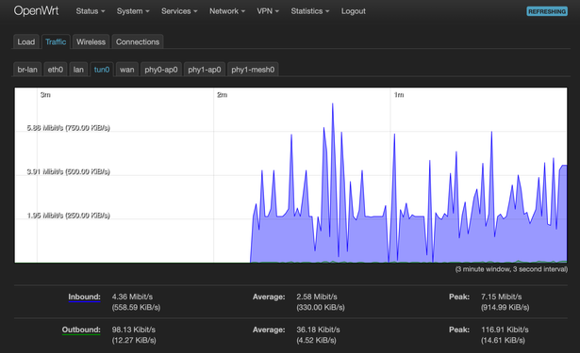Click the blue underlined Inbound label
580x353 pixels.
point(84,297)
